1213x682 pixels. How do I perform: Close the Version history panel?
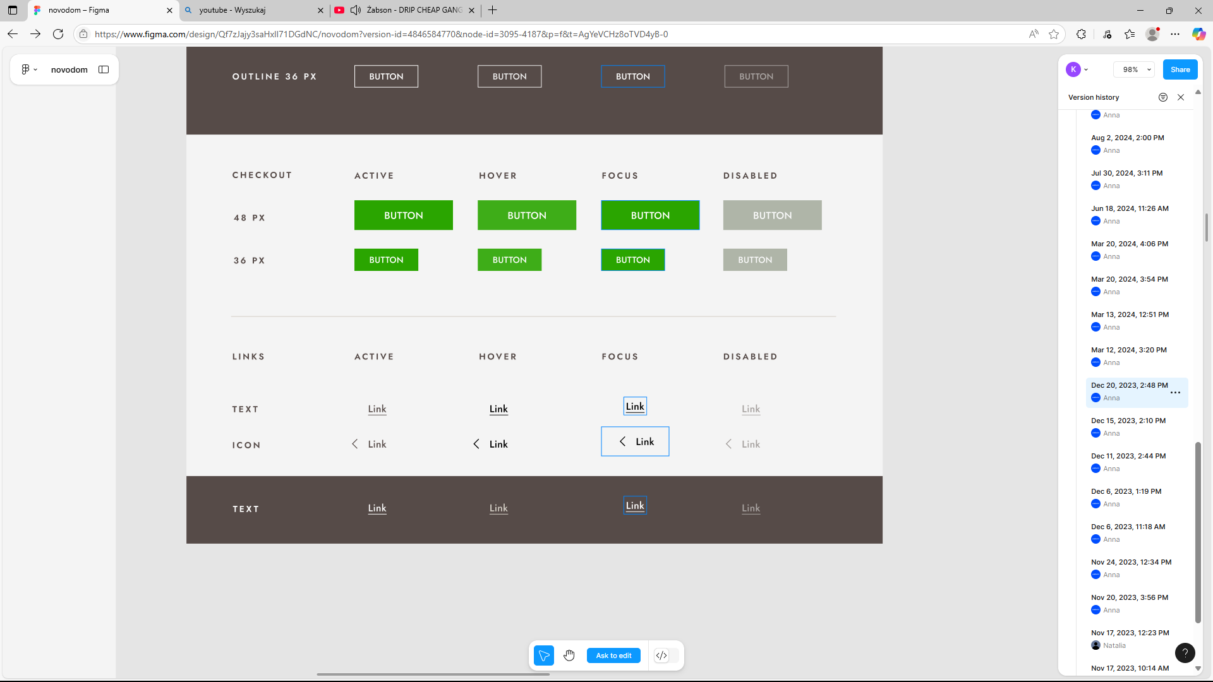[x=1181, y=97]
